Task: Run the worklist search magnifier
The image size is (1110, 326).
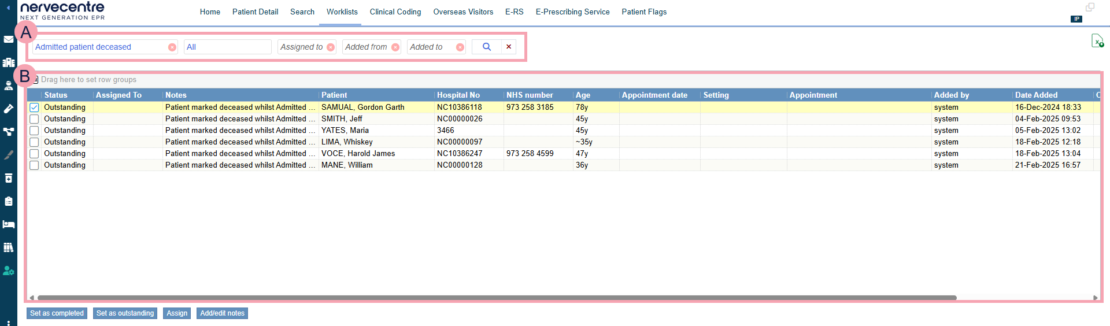Action: tap(487, 47)
